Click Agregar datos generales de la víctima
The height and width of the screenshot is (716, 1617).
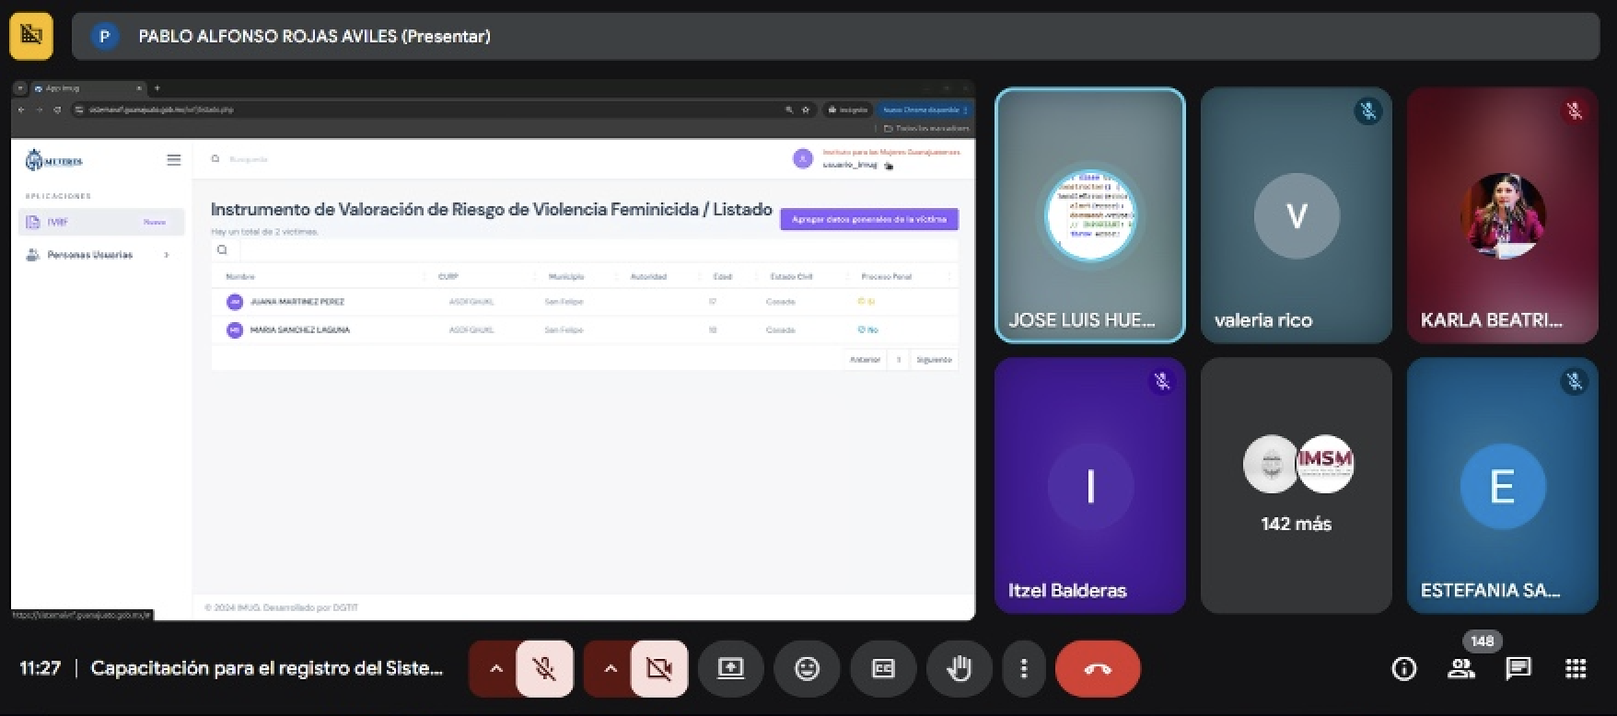868,219
